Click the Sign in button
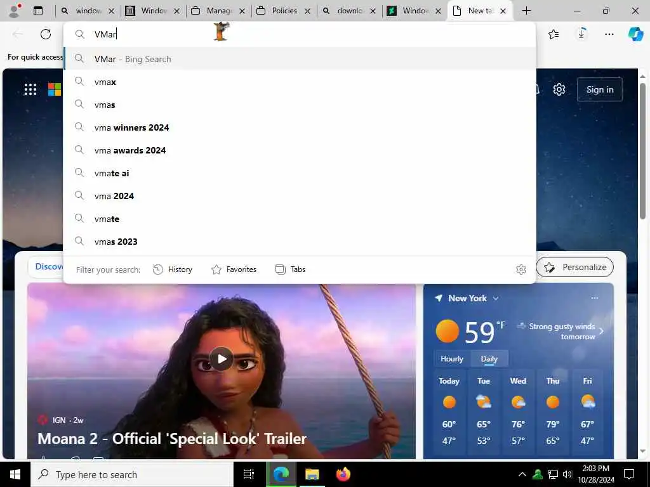Image resolution: width=650 pixels, height=487 pixels. point(599,89)
